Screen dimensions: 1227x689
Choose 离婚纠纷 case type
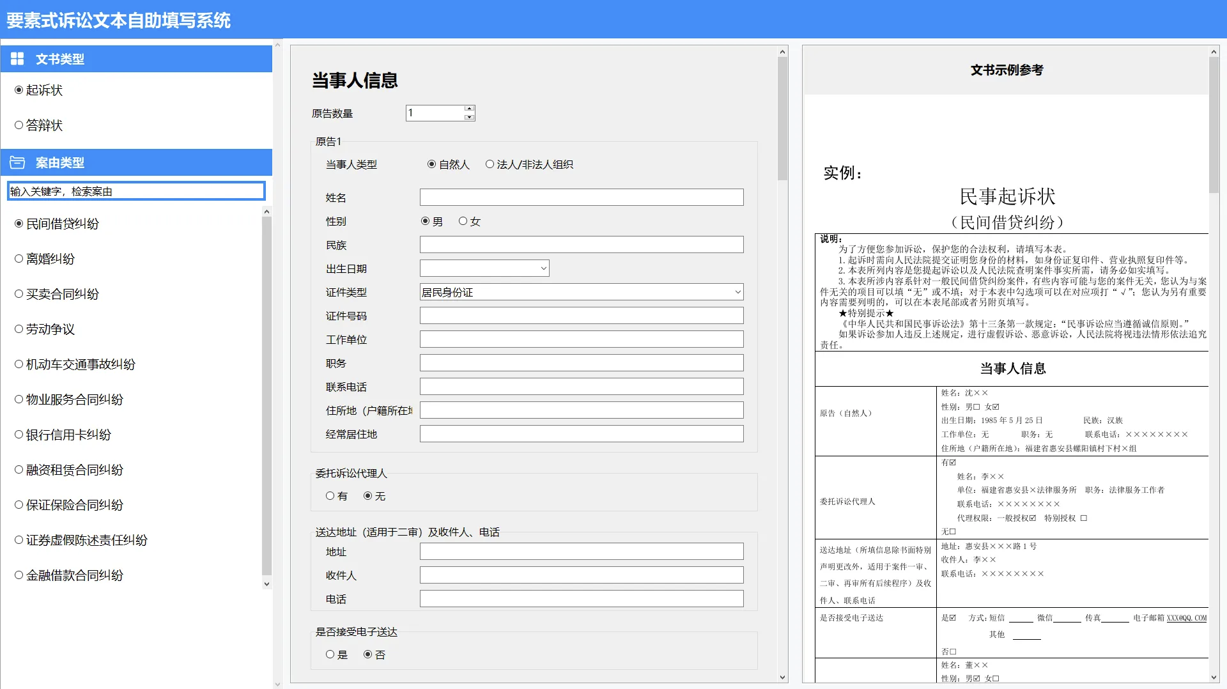[44, 259]
